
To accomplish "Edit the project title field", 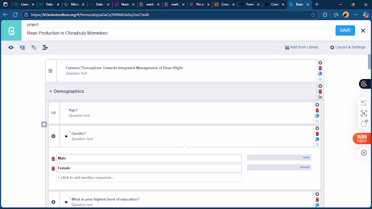I will pyautogui.click(x=178, y=33).
